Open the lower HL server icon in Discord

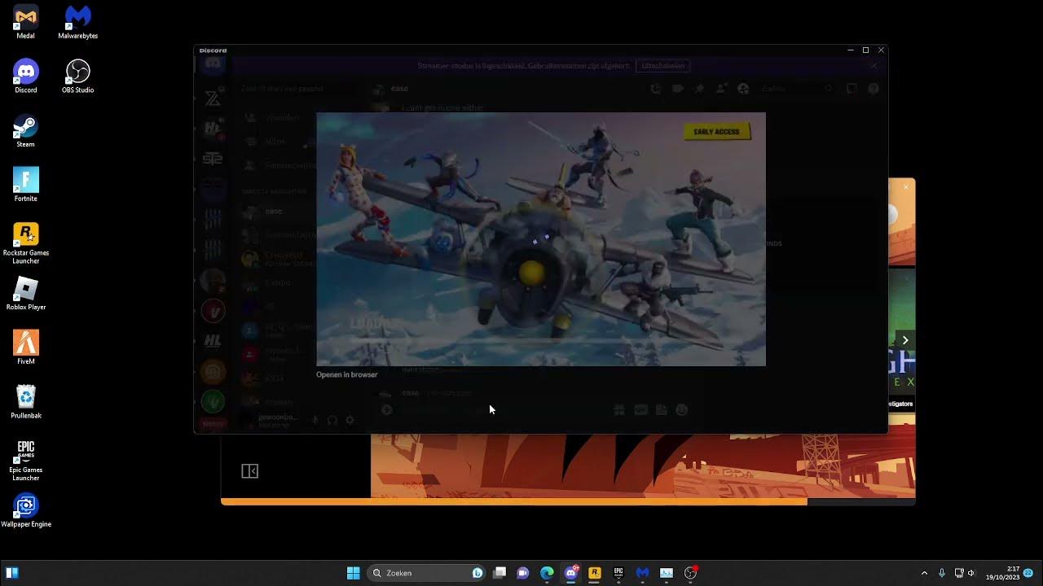coord(213,341)
